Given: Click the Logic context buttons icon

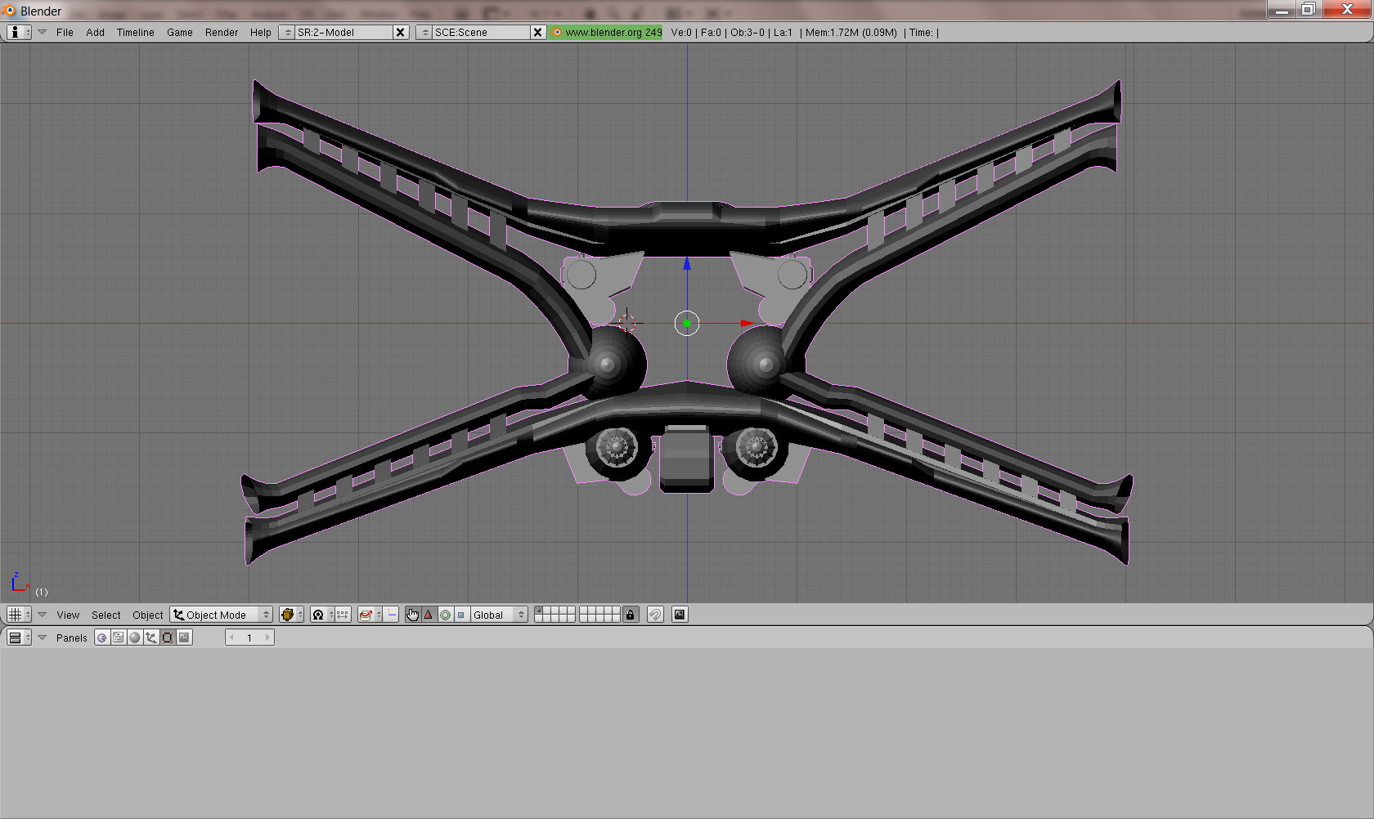Looking at the screenshot, I should coord(101,638).
